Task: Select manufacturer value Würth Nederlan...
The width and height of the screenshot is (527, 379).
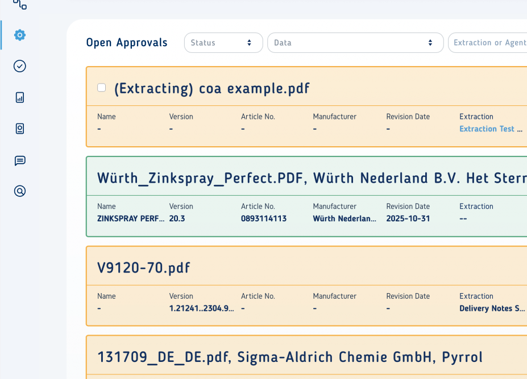Action: click(x=345, y=219)
